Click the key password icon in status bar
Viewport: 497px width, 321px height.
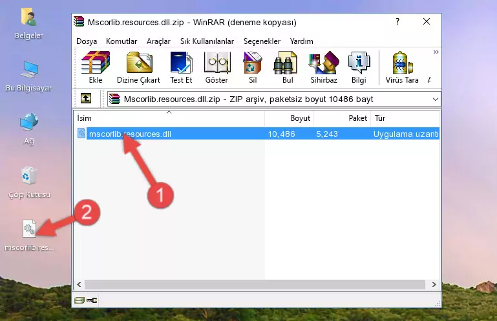tap(92, 300)
